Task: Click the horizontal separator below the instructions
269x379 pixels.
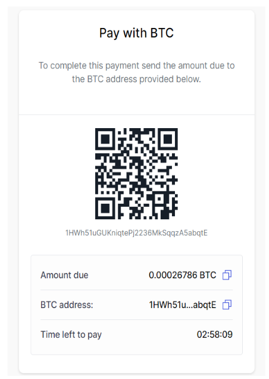Action: [x=137, y=114]
